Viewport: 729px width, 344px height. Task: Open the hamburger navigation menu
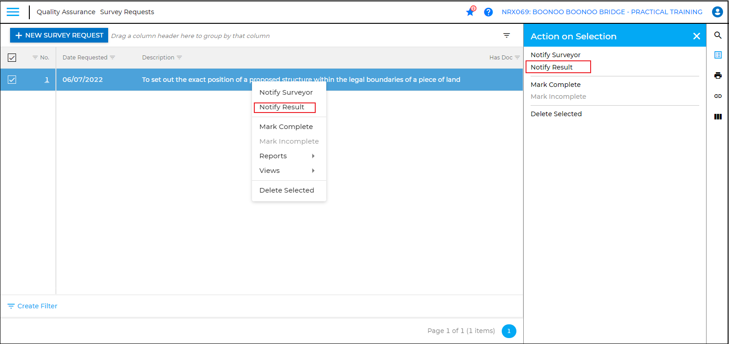[x=13, y=12]
